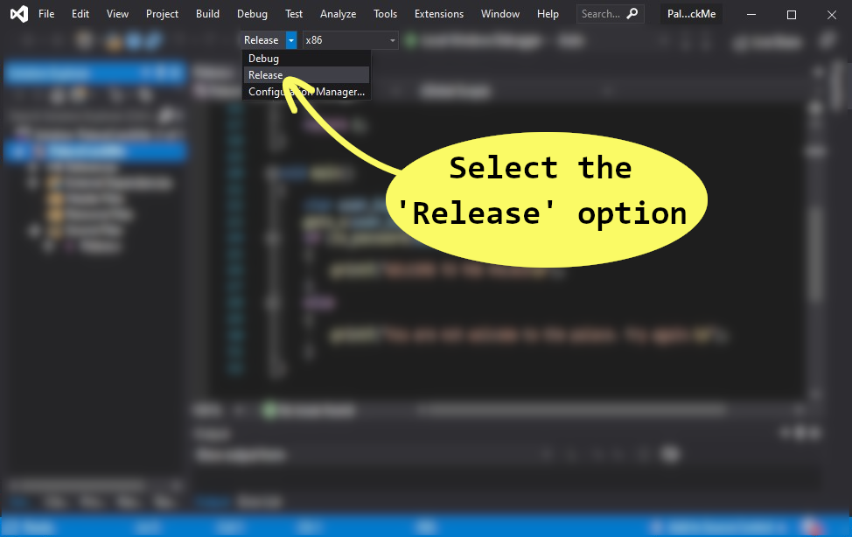Open the Help menu

pos(548,14)
